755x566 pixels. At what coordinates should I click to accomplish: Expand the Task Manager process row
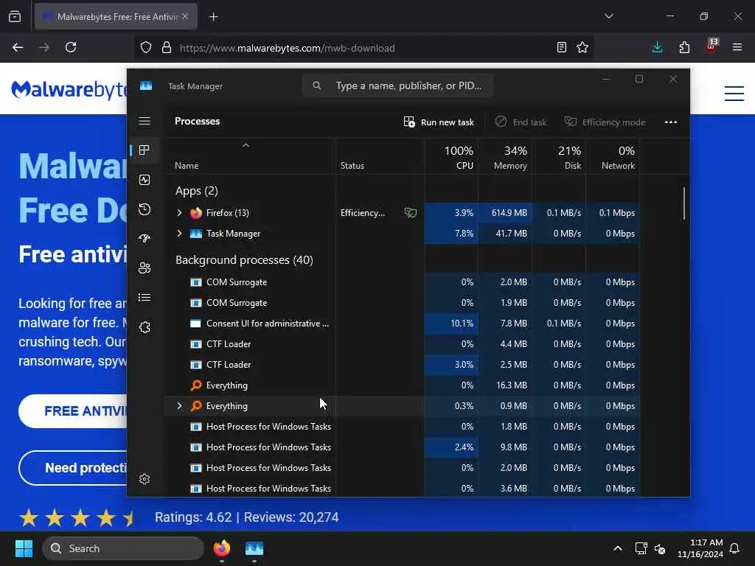click(x=179, y=234)
